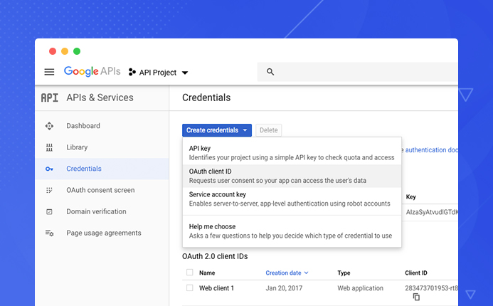
Task: Click the Domain verification icon
Action: (49, 211)
